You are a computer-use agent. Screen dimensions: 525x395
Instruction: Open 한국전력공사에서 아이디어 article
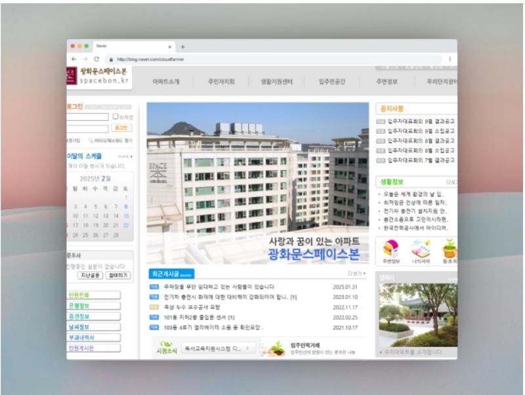tap(416, 228)
